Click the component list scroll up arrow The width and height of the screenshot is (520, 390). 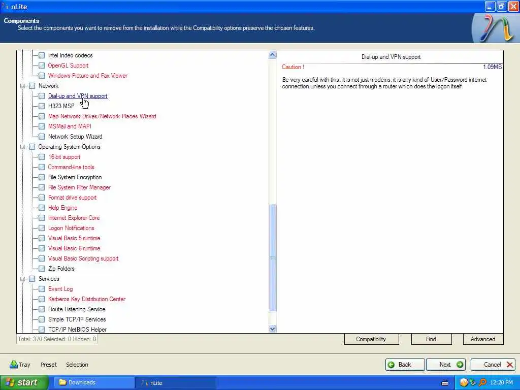click(273, 55)
